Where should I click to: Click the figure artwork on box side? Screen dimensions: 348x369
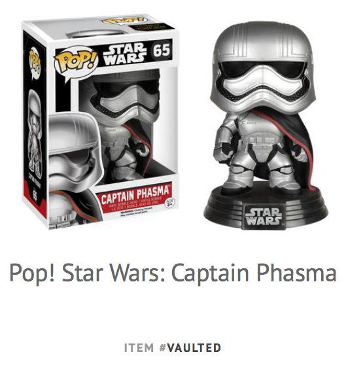click(35, 133)
